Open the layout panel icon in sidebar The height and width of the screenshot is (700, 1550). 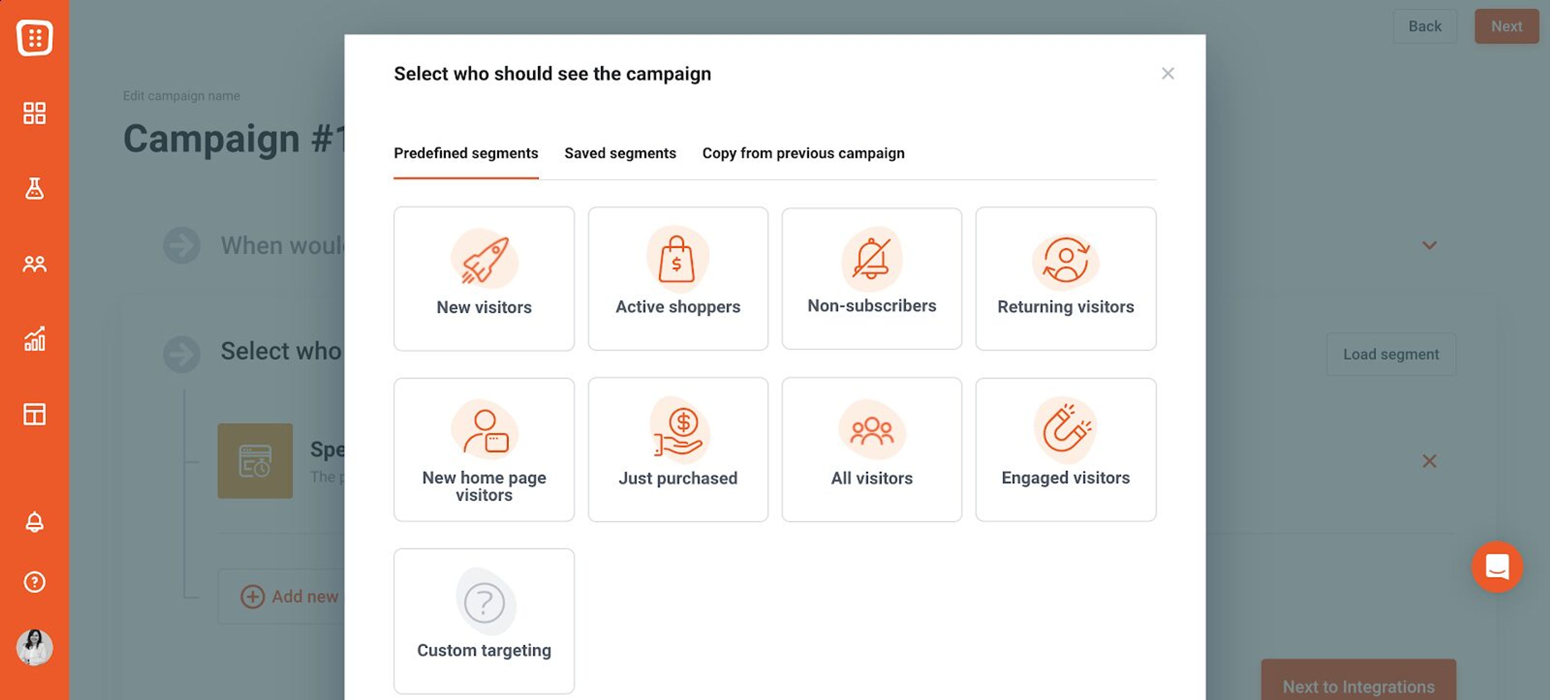[x=34, y=414]
